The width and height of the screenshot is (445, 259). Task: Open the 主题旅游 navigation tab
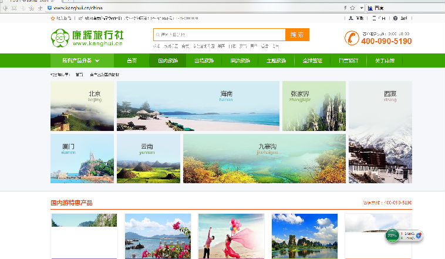pos(276,60)
